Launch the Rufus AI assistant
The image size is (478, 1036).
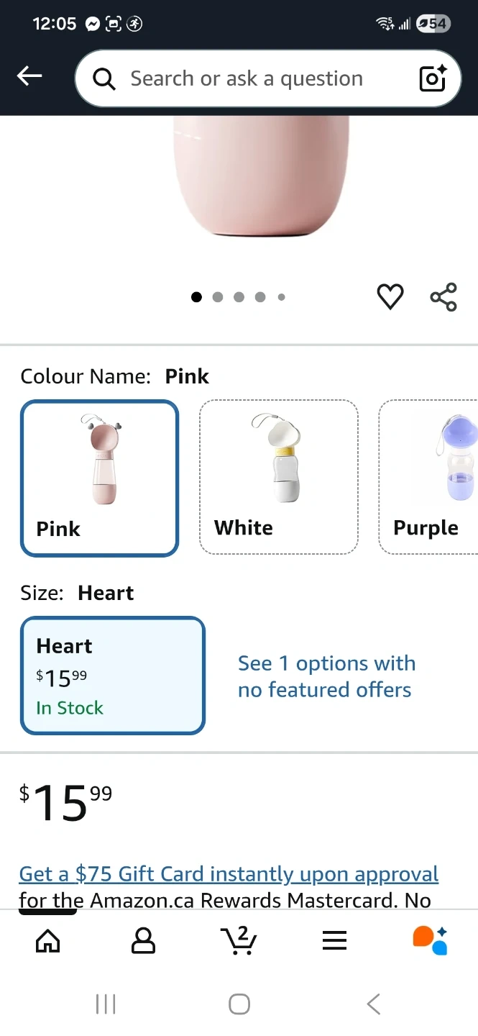click(430, 940)
